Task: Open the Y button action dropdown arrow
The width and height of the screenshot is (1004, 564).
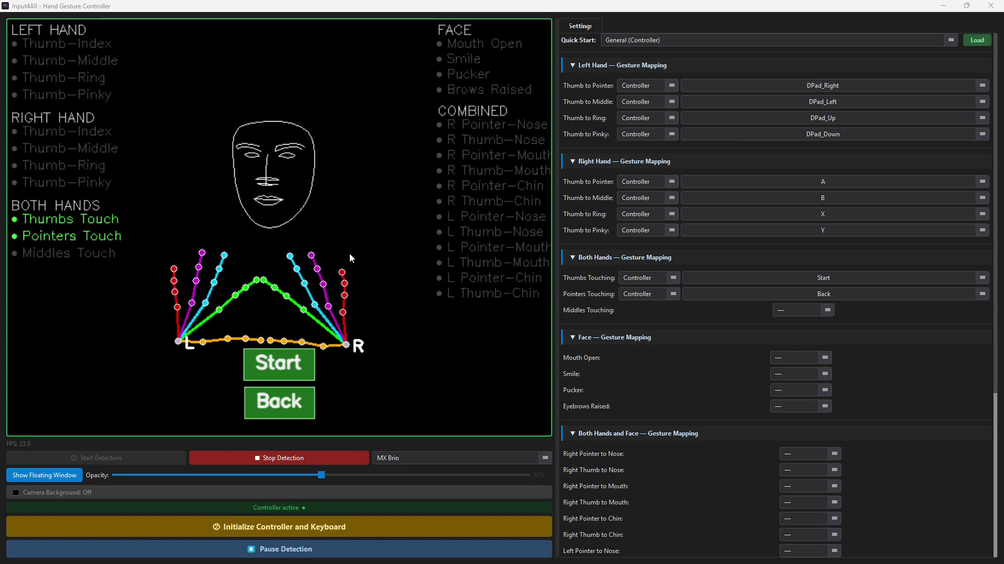Action: pos(982,230)
